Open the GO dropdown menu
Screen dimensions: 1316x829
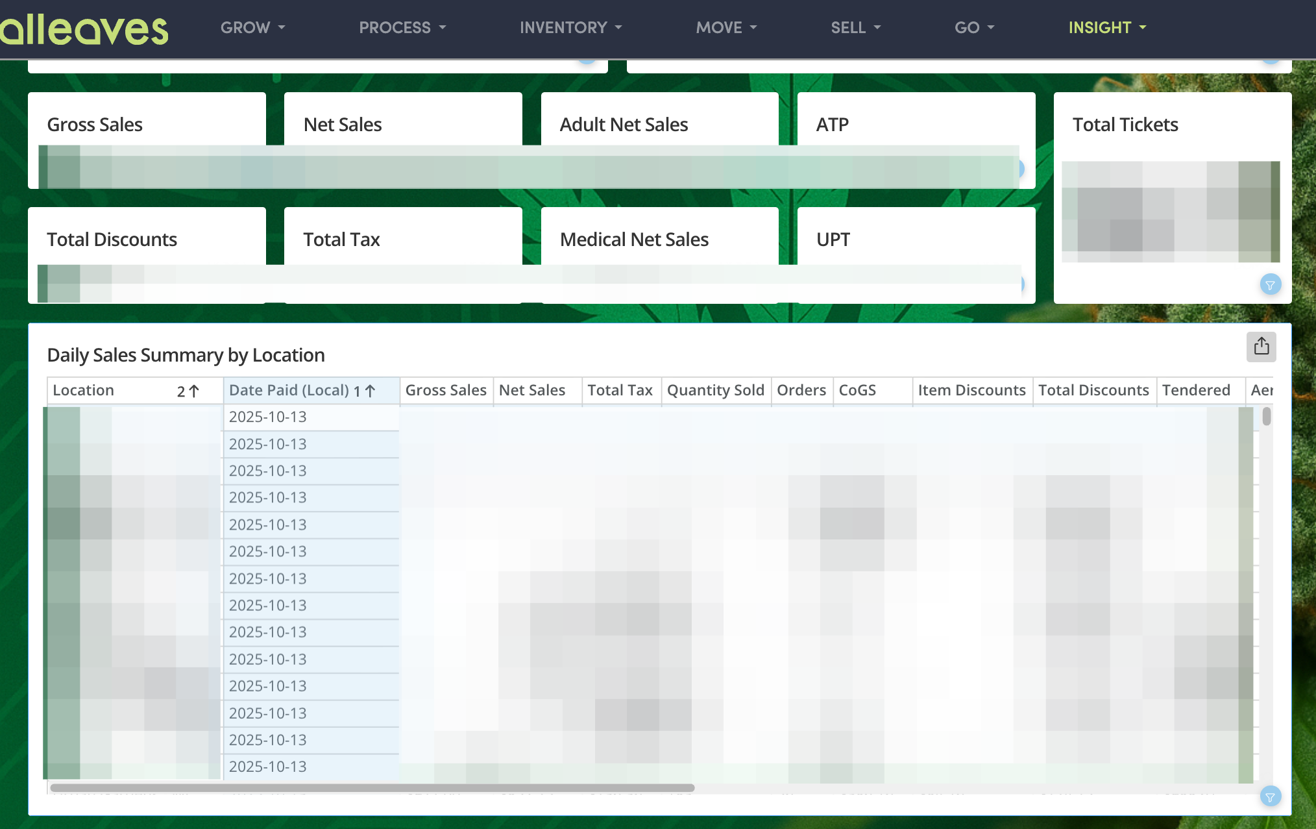click(x=974, y=28)
